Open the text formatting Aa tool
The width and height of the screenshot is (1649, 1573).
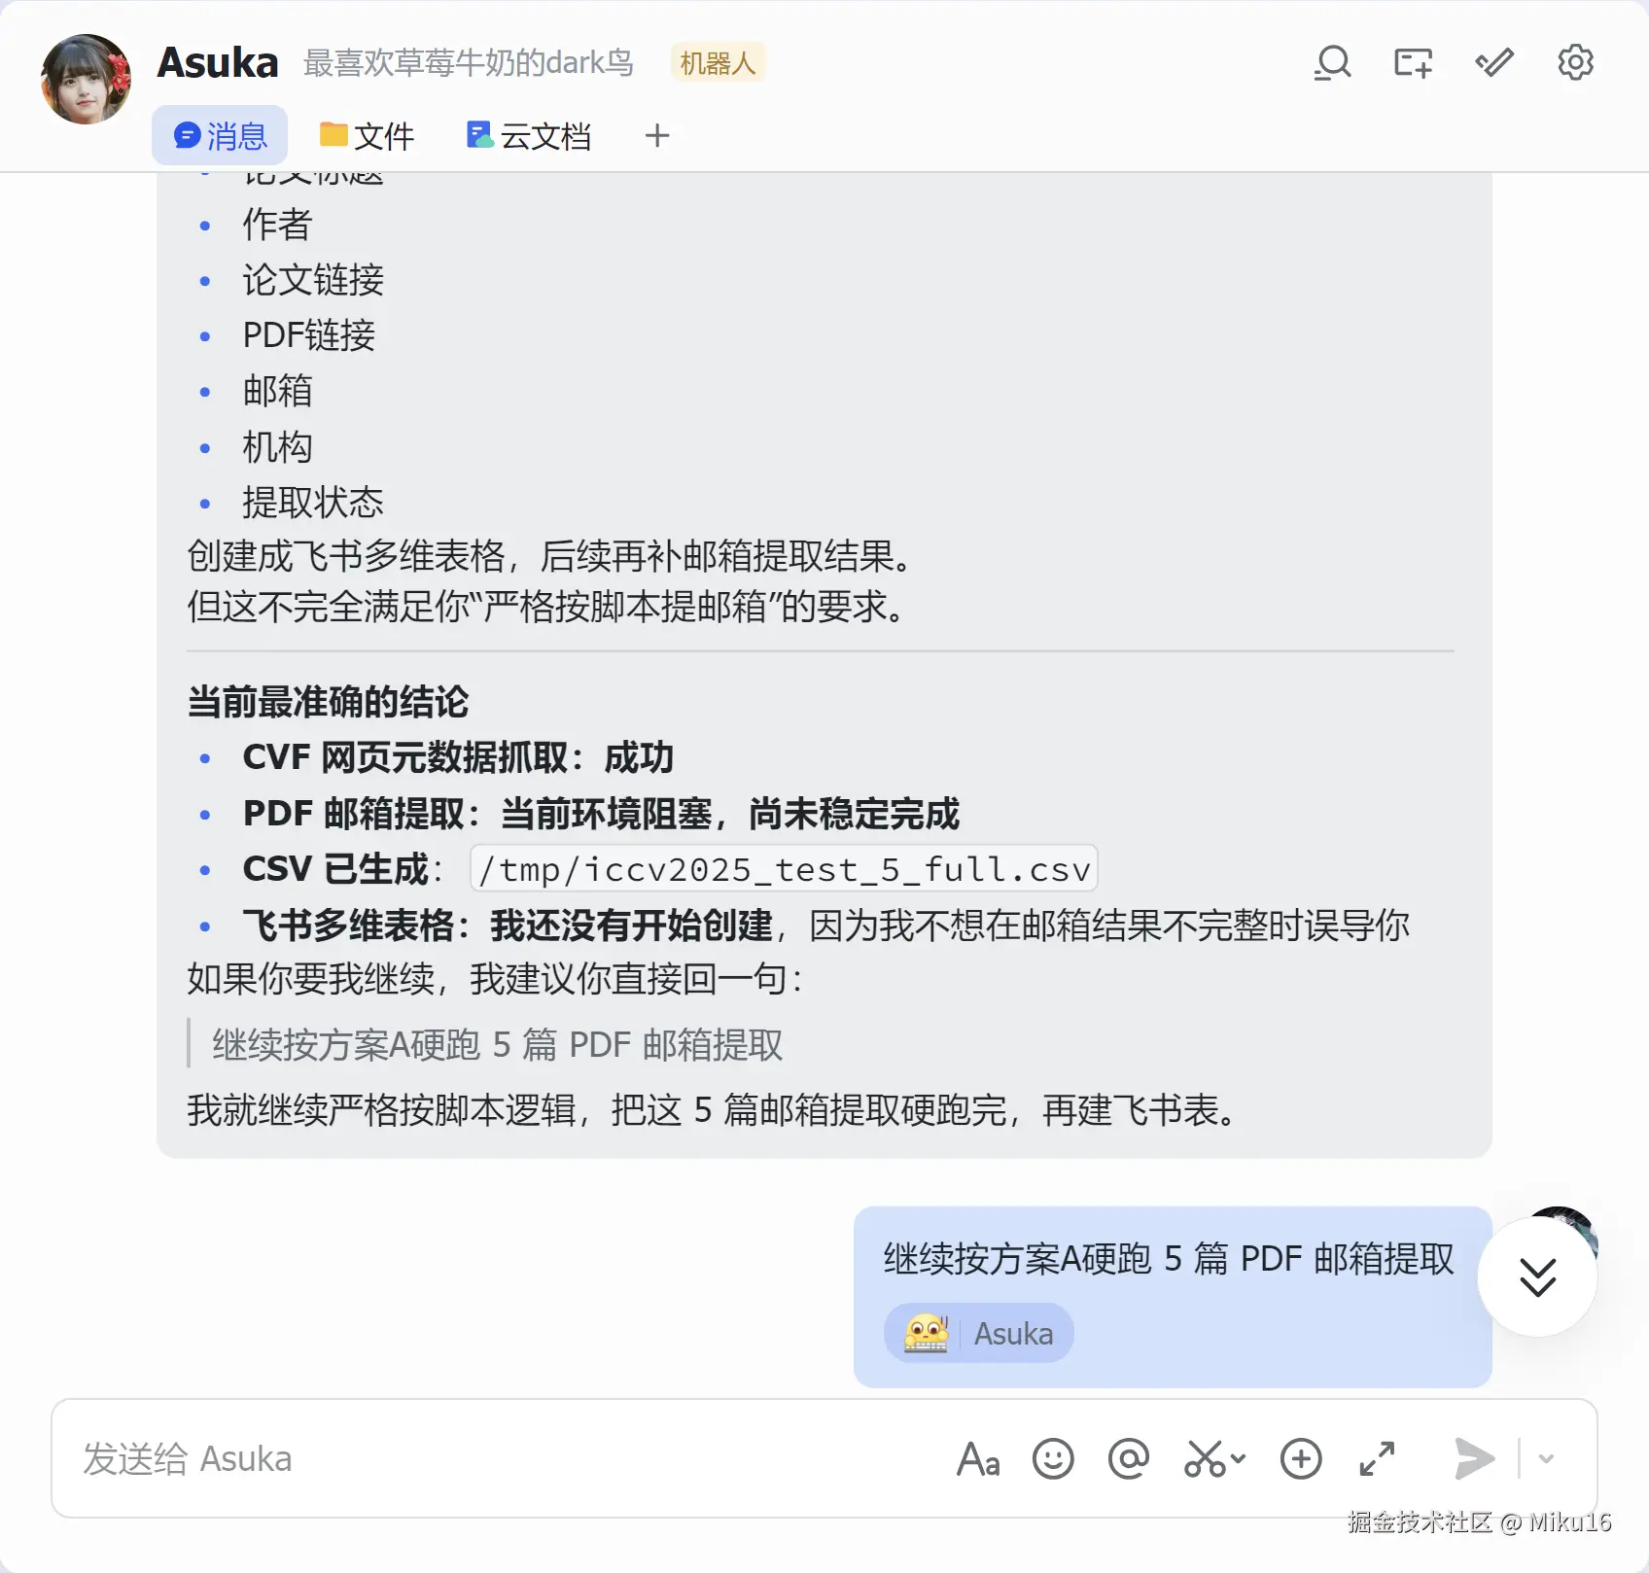tap(978, 1459)
